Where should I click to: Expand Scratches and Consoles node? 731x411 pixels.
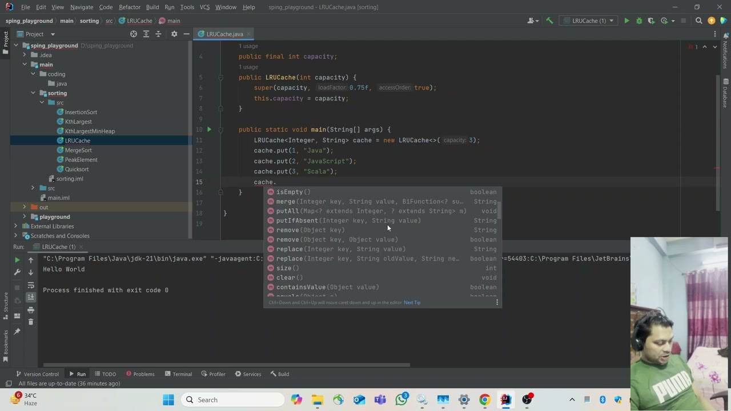point(16,236)
